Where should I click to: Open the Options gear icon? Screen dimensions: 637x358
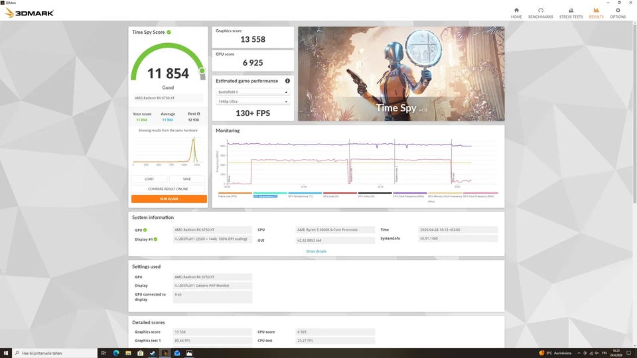pyautogui.click(x=618, y=11)
